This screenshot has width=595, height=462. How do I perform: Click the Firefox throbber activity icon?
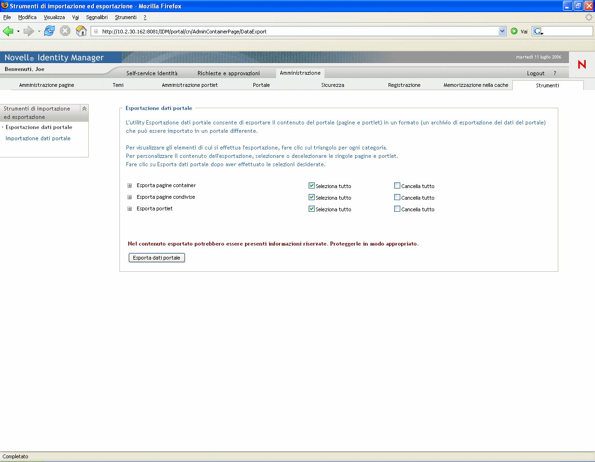pyautogui.click(x=589, y=17)
